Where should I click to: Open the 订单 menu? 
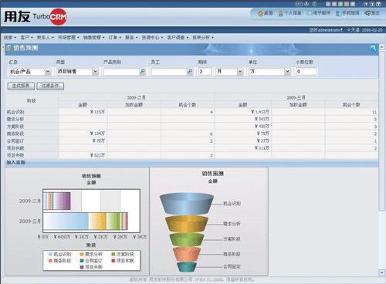pyautogui.click(x=114, y=38)
